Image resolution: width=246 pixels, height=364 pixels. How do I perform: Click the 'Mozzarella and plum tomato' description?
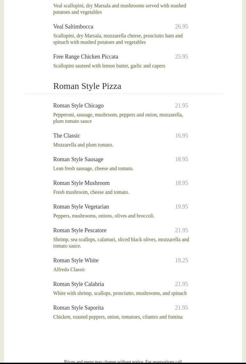pos(83,145)
